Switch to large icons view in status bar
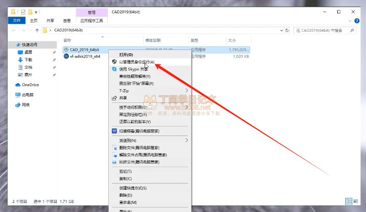The width and height of the screenshot is (366, 212). point(355,201)
